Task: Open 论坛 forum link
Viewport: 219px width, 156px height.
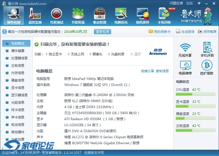Action: click(x=189, y=3)
